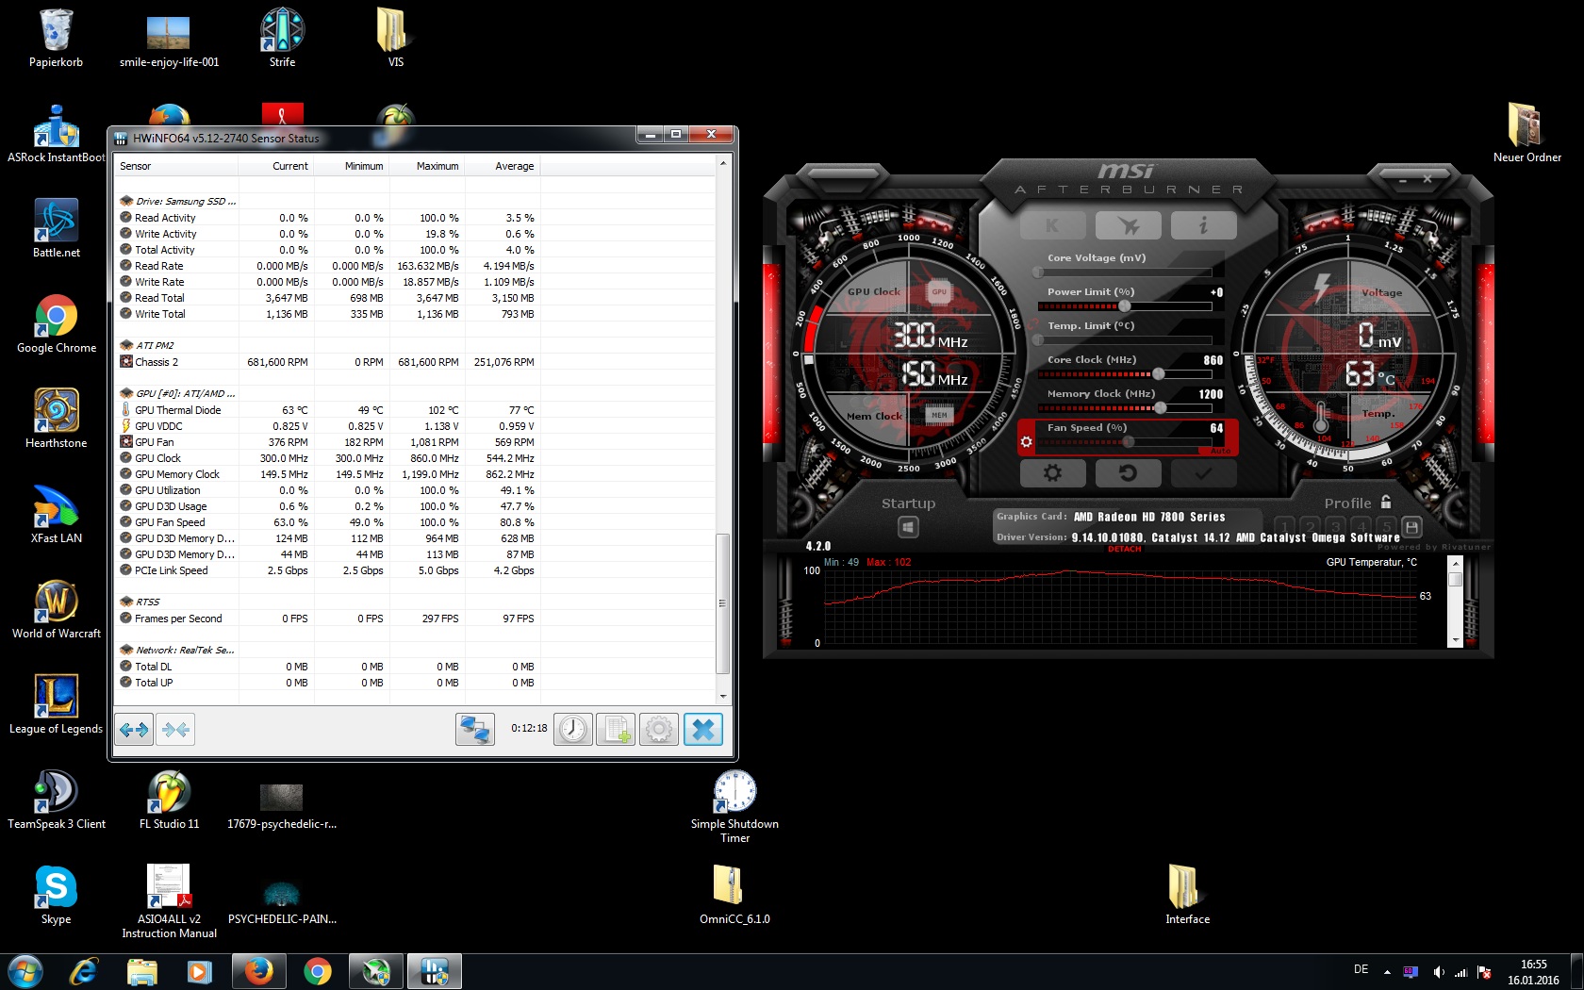Click the Memory Clock slider handle

1160,408
